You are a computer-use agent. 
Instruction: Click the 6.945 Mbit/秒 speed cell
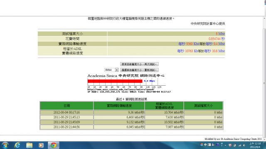point(119,127)
